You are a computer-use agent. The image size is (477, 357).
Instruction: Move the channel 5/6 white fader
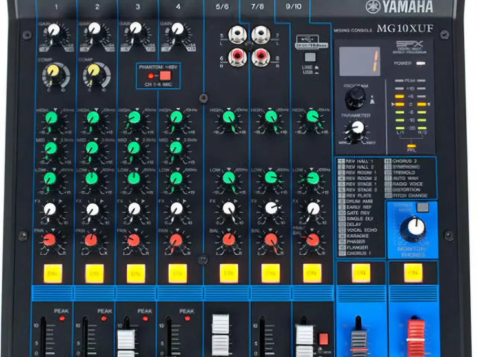(221, 335)
